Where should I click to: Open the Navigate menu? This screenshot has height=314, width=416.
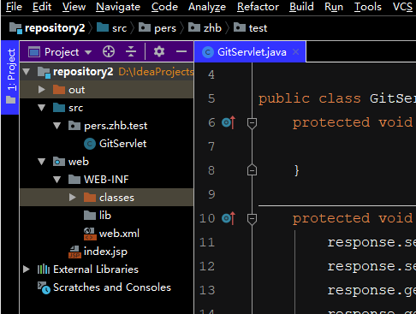(118, 7)
